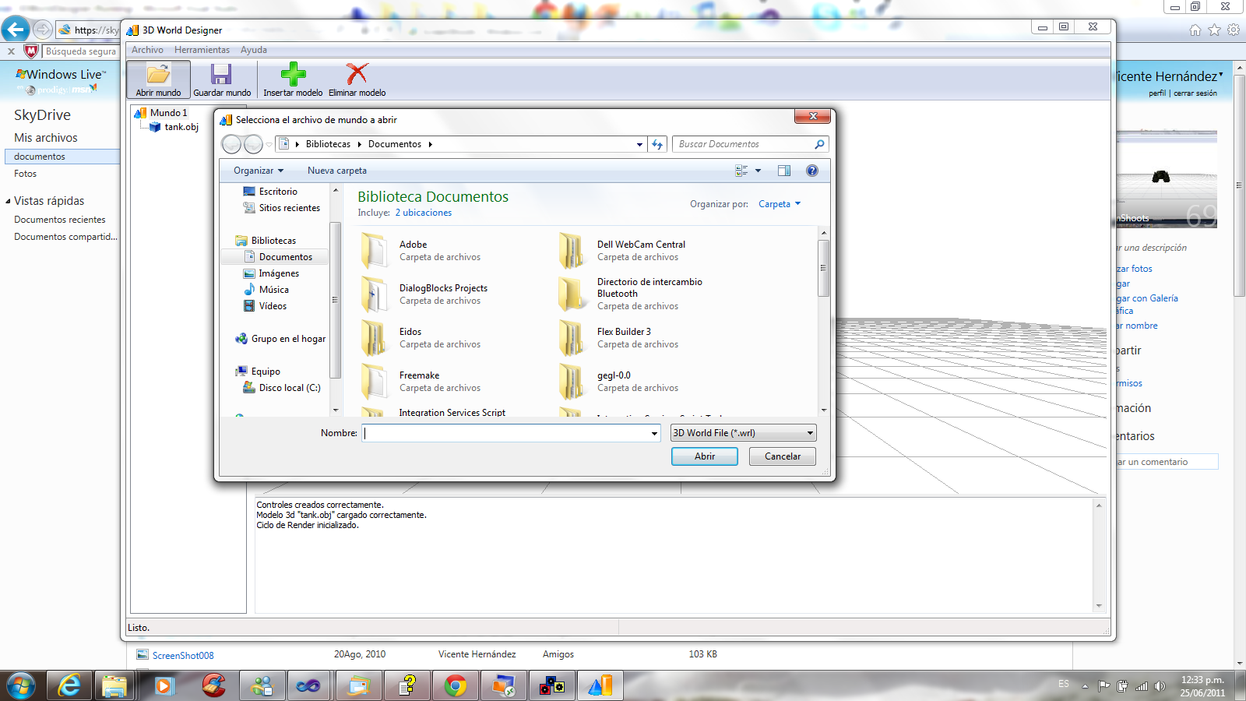Select the Mundo 1 tree node

point(168,113)
